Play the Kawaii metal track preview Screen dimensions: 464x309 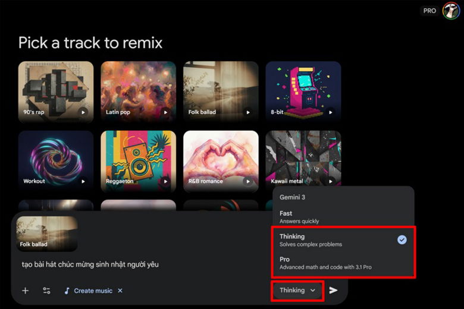point(330,181)
